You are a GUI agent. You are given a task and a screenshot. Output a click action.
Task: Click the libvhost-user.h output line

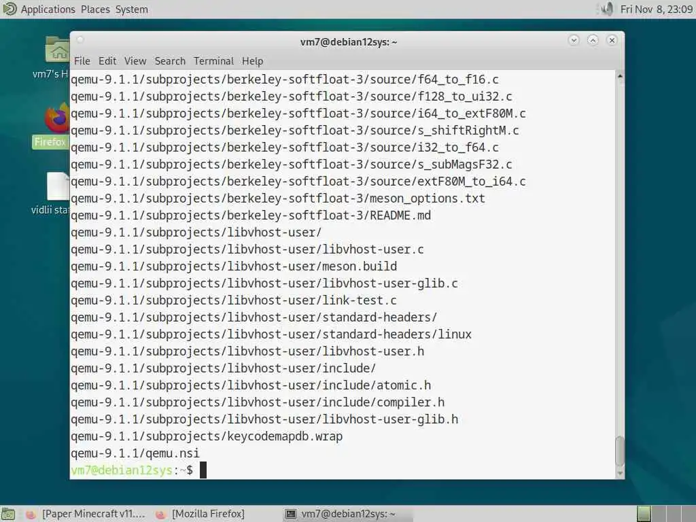(247, 351)
